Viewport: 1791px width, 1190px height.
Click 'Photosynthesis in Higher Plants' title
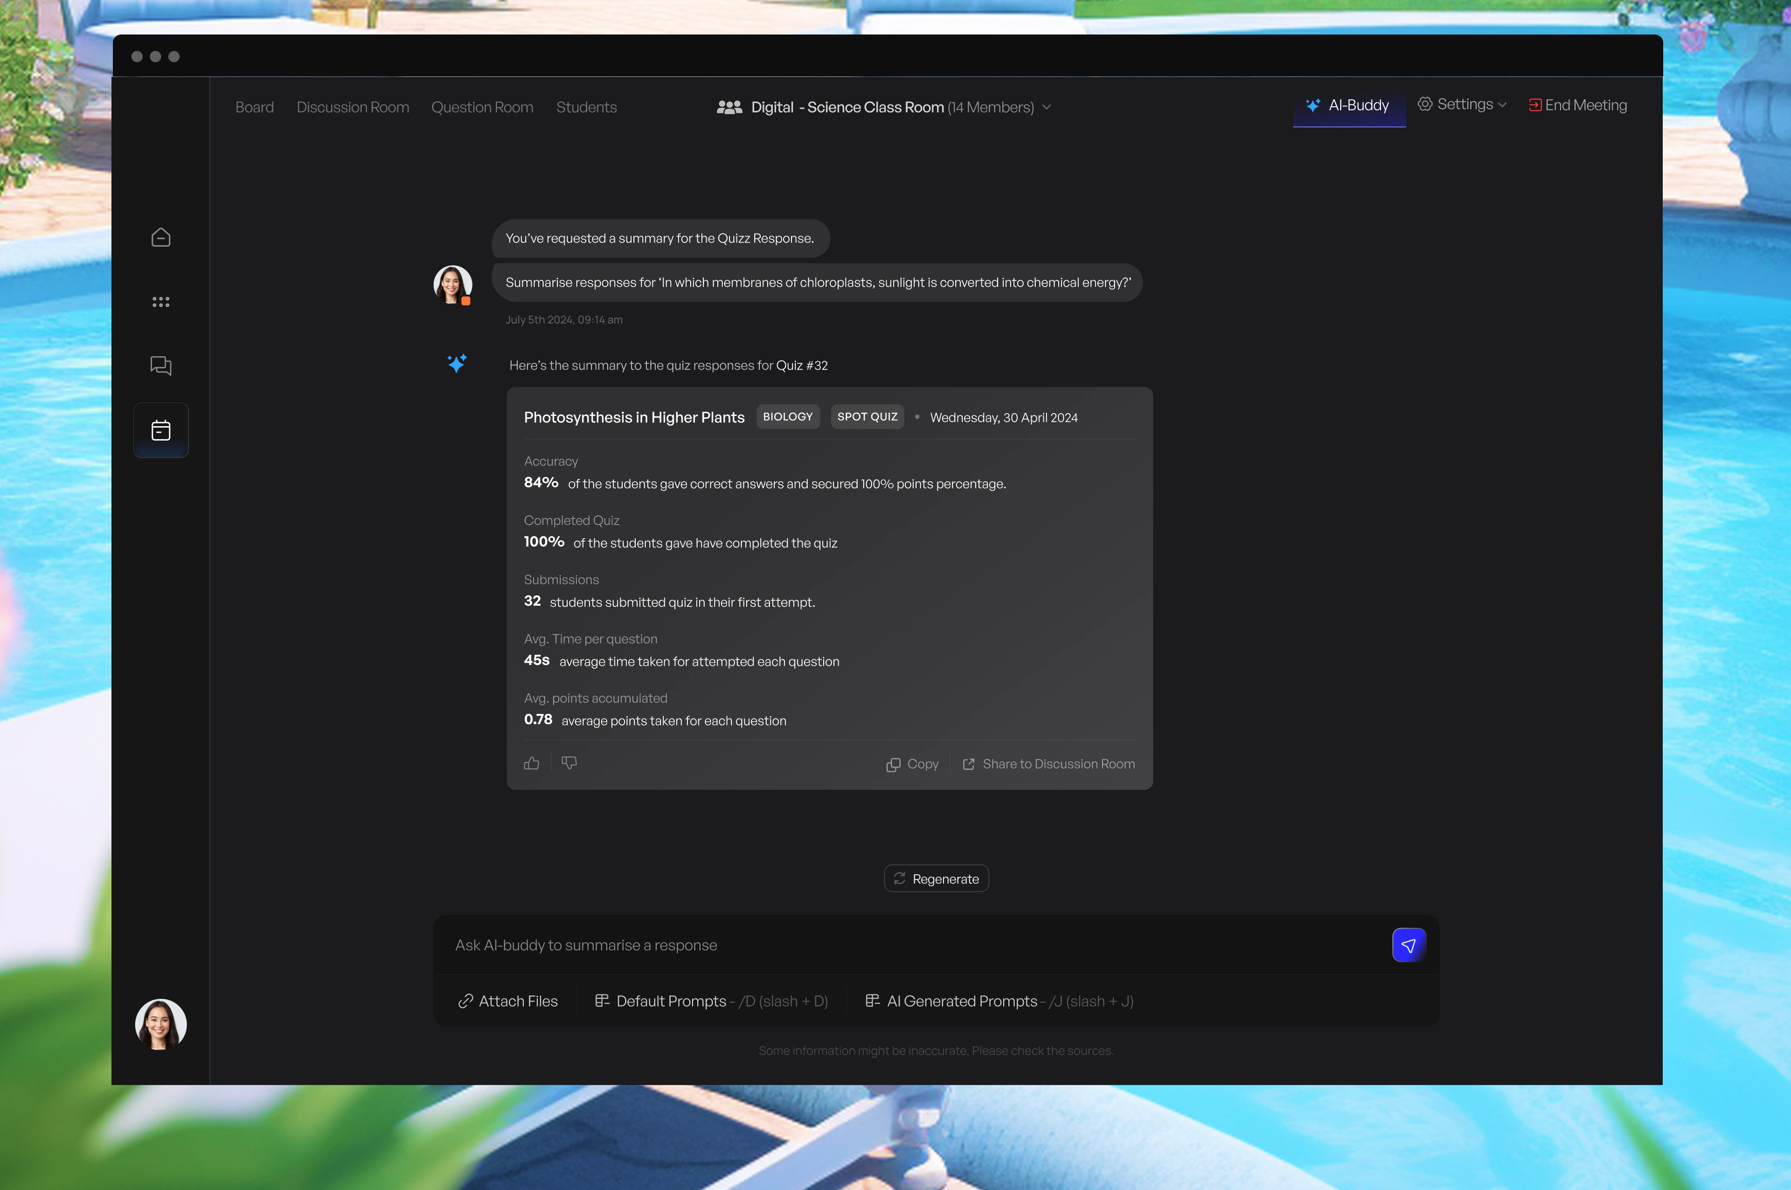click(x=634, y=417)
